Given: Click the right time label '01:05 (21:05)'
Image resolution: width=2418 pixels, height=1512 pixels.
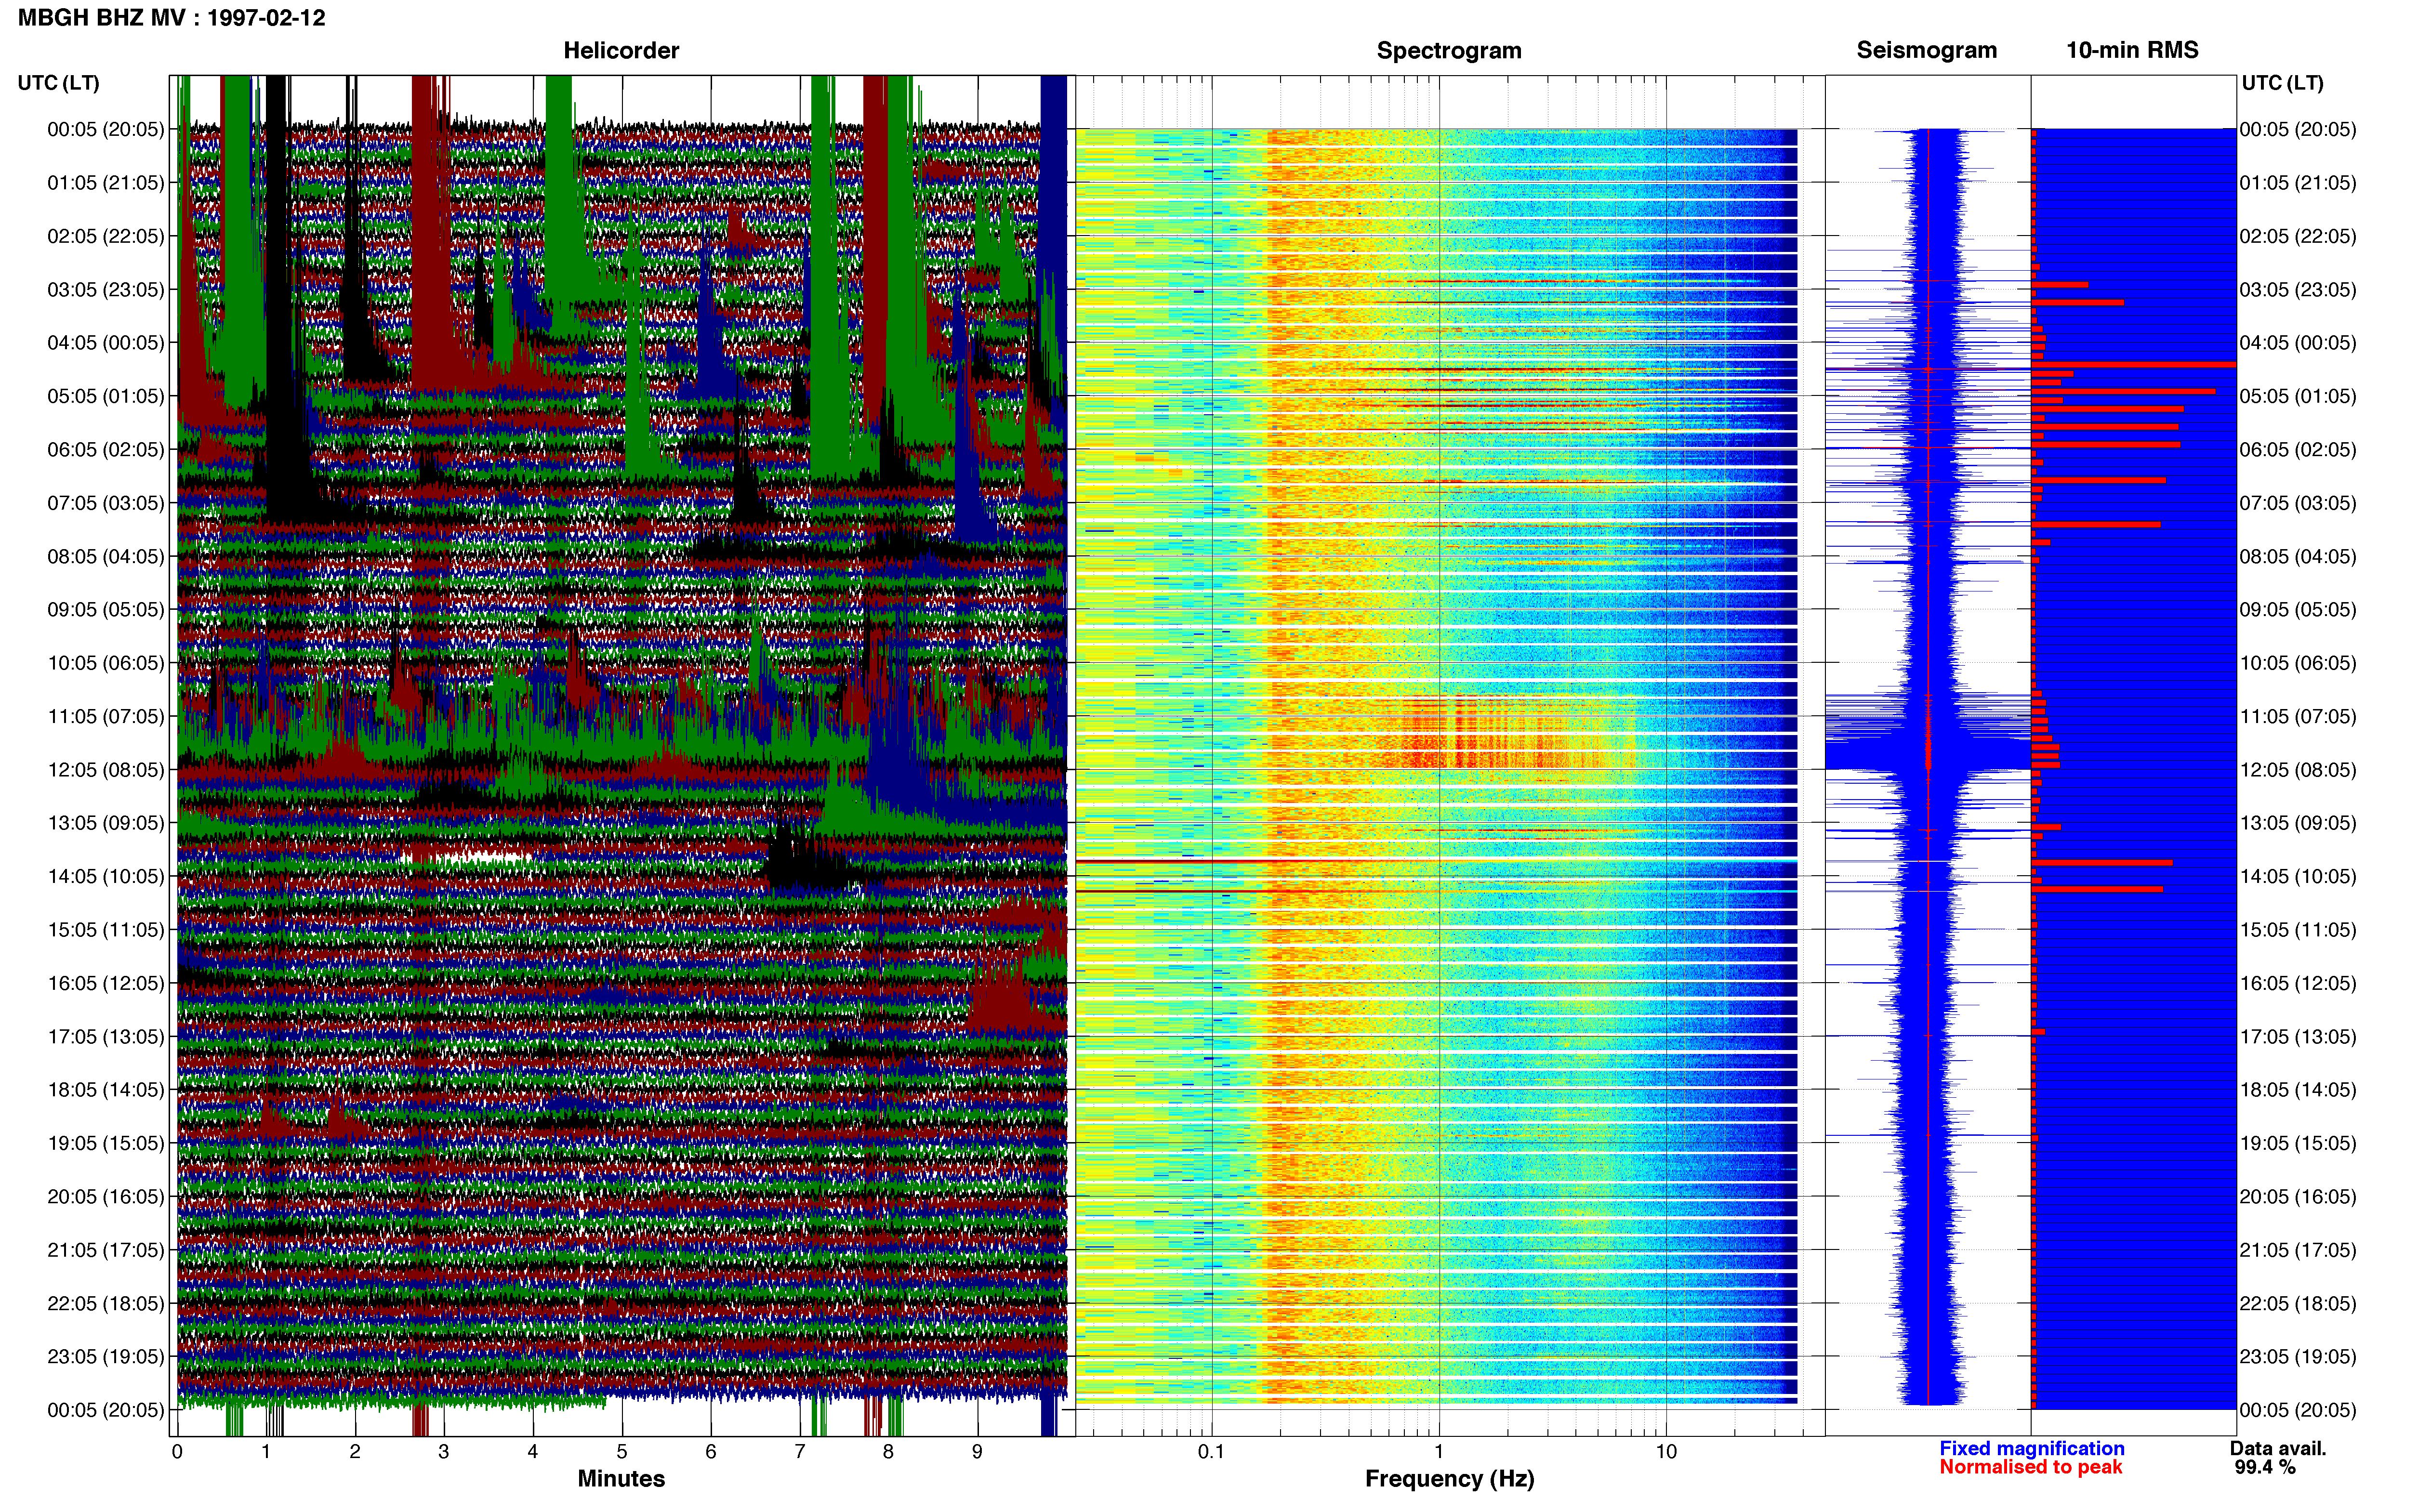Looking at the screenshot, I should [2298, 182].
